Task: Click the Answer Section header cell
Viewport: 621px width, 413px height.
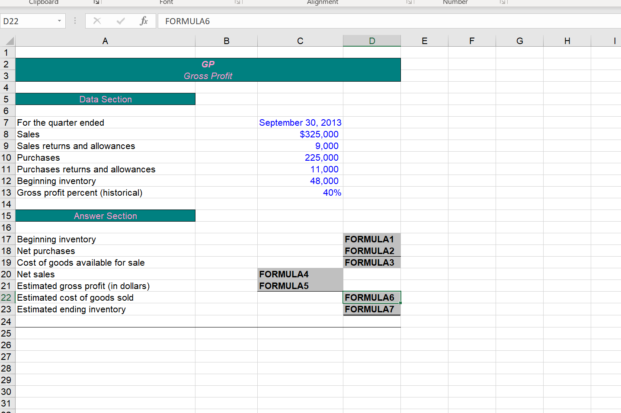Action: (105, 216)
